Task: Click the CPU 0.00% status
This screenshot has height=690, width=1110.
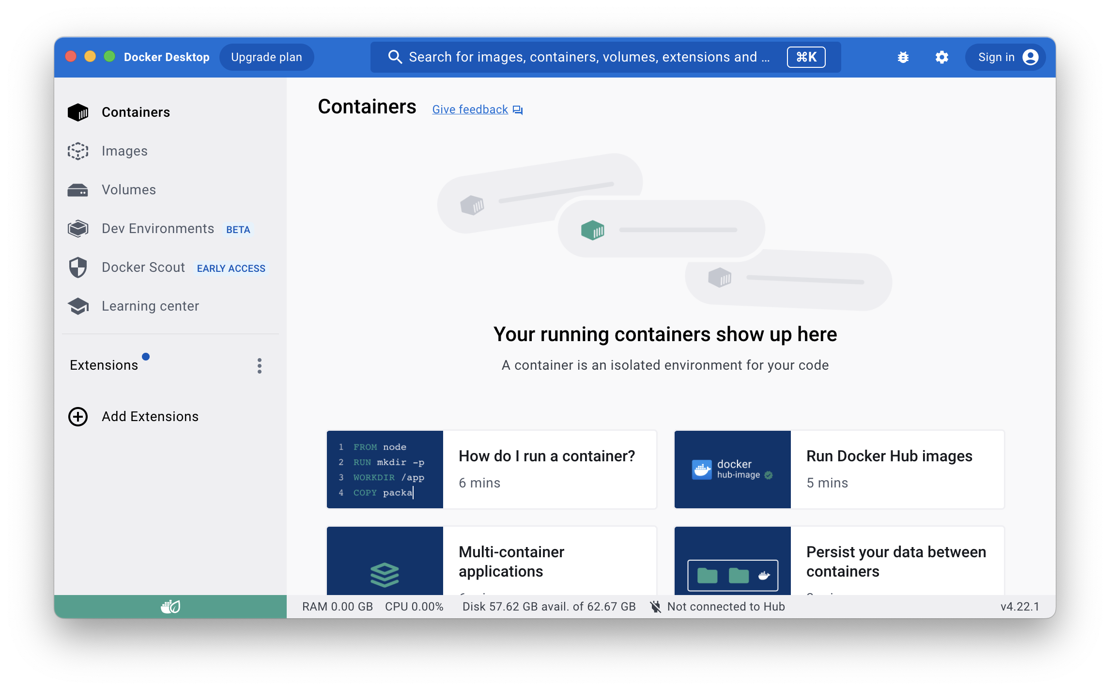Action: click(414, 607)
